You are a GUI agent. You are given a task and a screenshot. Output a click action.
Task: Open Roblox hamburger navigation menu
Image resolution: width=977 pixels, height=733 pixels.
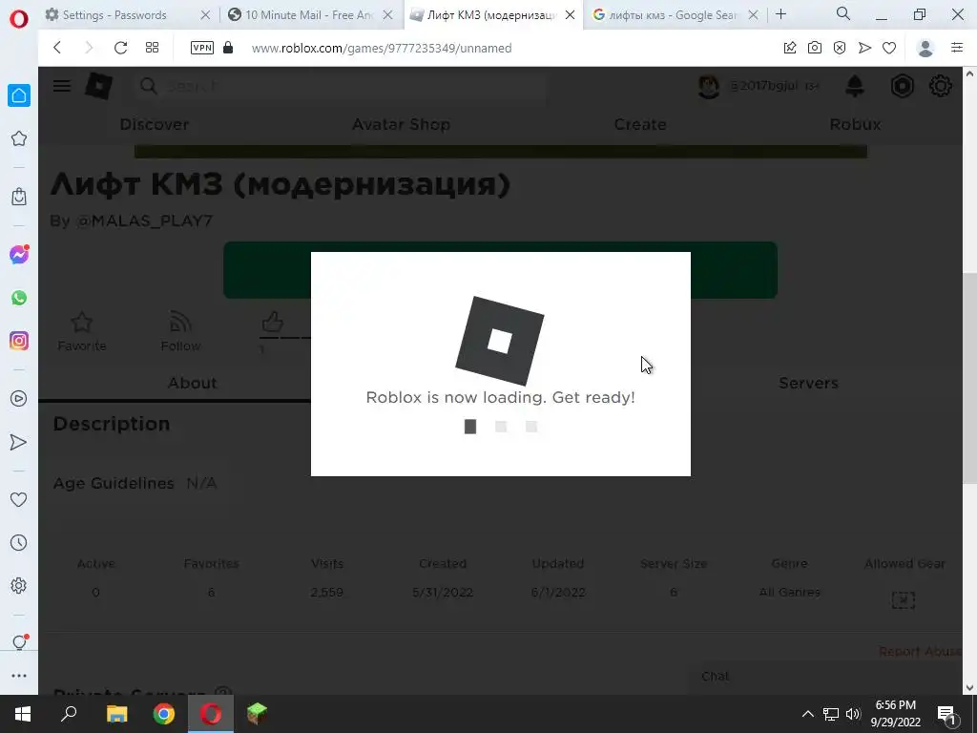pyautogui.click(x=62, y=86)
